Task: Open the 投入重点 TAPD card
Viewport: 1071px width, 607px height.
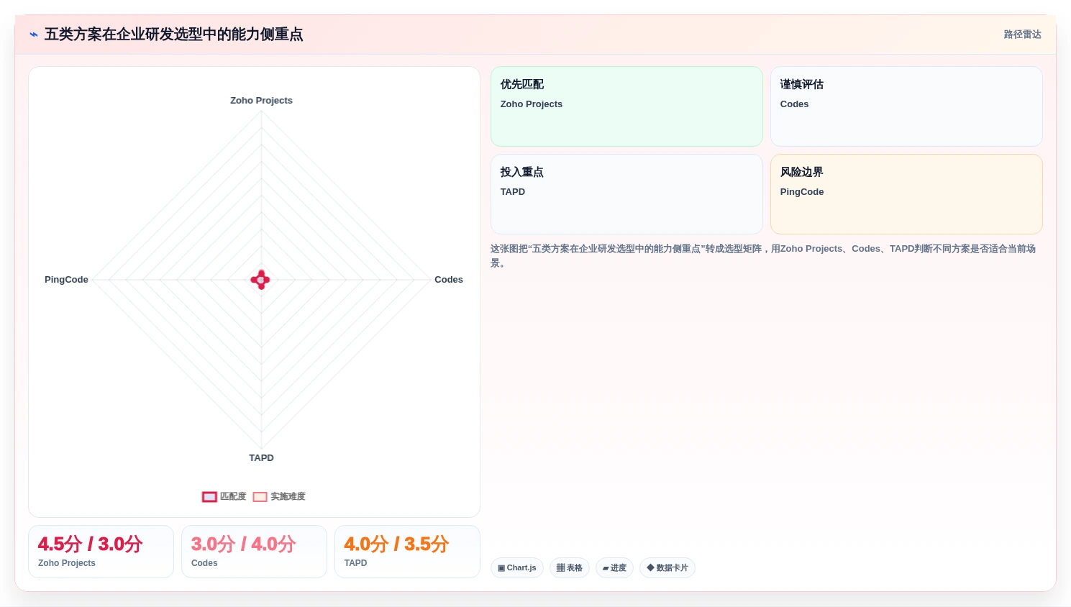Action: pyautogui.click(x=626, y=194)
